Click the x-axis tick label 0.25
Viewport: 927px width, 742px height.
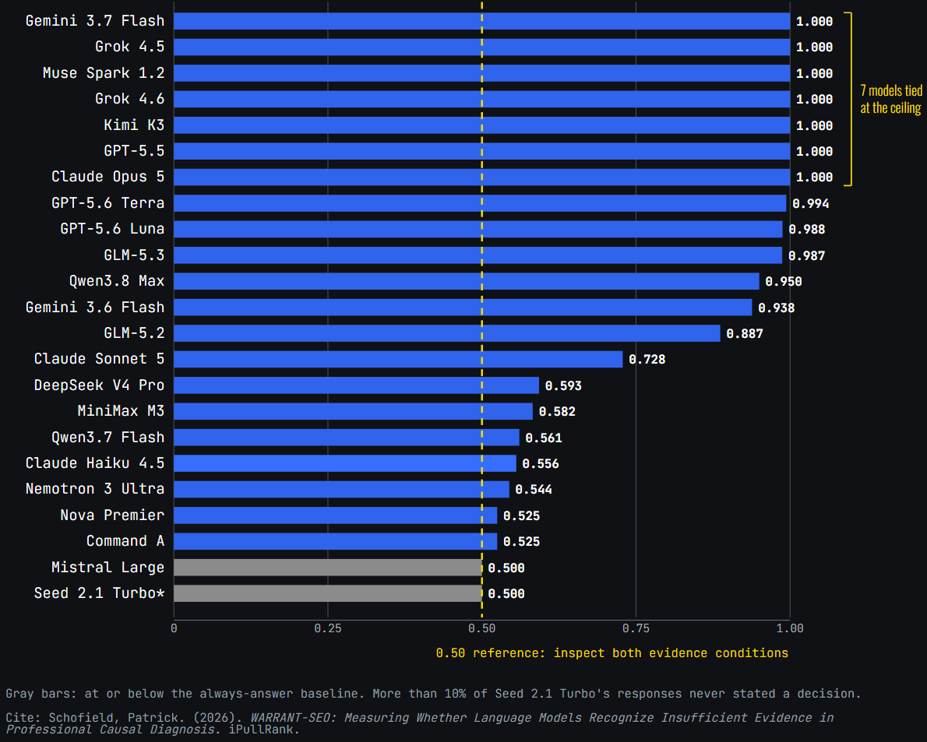pos(327,628)
